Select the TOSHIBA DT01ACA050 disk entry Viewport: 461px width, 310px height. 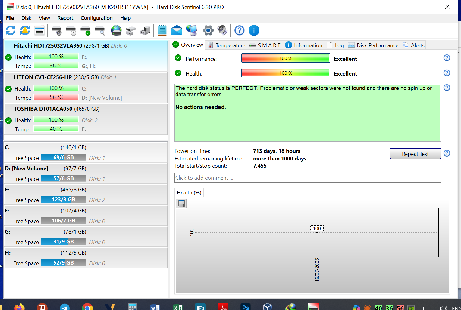86,119
